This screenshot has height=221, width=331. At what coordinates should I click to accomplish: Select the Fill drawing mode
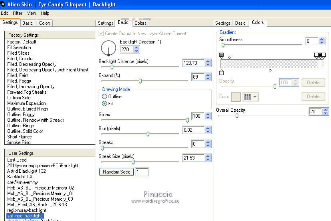(104, 104)
